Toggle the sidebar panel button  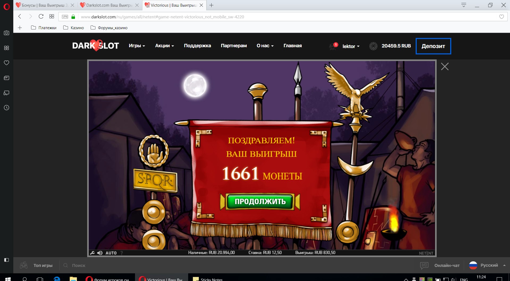[6, 260]
